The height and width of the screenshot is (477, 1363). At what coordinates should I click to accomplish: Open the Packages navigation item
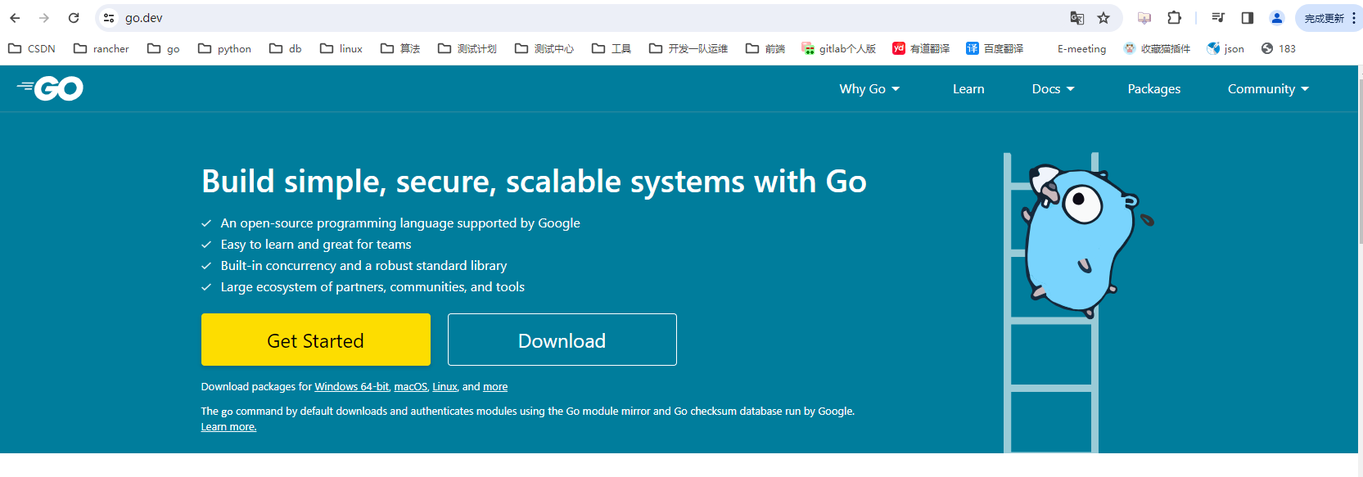(1153, 89)
